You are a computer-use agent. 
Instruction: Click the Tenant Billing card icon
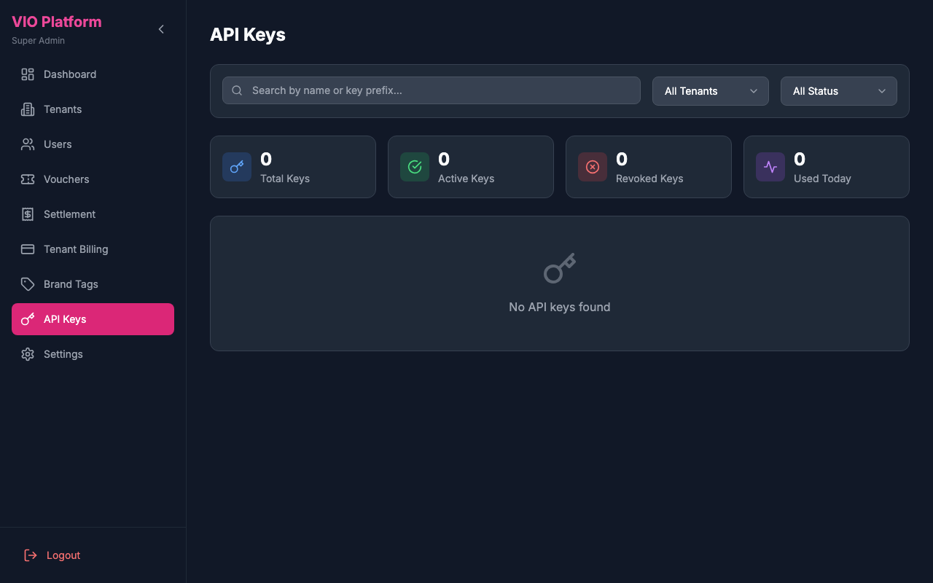(27, 249)
